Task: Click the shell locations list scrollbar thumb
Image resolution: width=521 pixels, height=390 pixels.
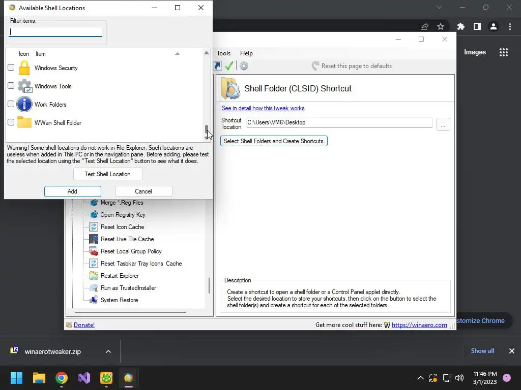Action: (207, 129)
